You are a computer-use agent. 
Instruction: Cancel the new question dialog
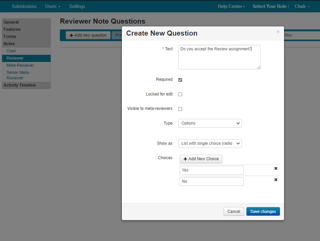(x=233, y=212)
